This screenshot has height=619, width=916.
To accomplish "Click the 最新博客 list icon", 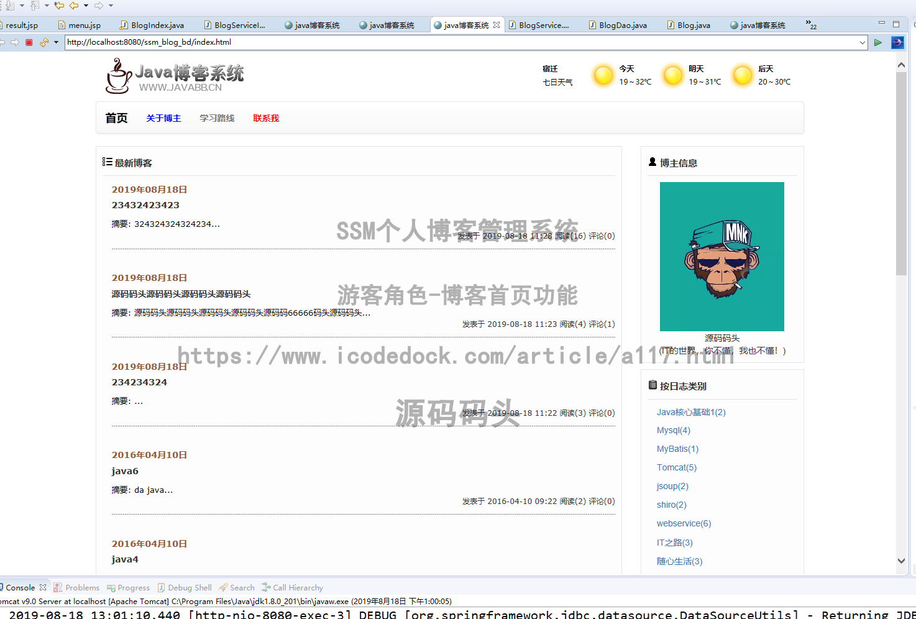I will tap(107, 162).
